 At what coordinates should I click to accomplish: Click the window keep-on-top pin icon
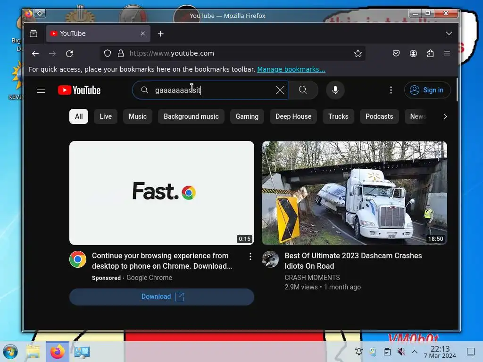pyautogui.click(x=40, y=13)
